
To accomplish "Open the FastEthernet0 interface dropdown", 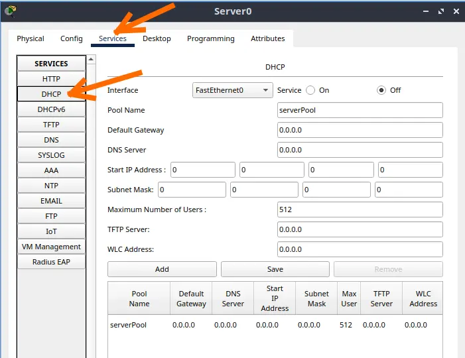I will (233, 90).
